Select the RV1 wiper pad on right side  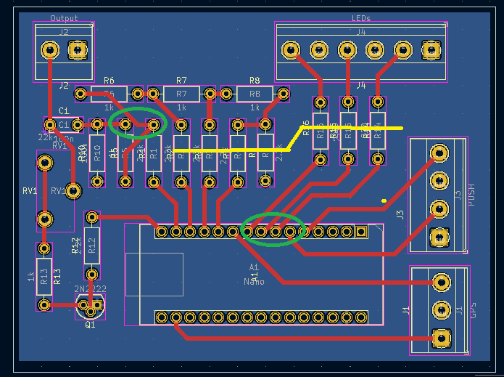(74, 191)
